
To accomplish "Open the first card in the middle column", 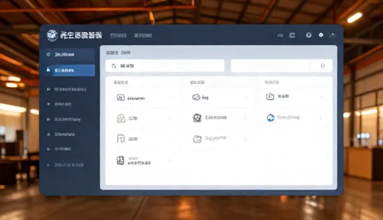I will [x=220, y=97].
